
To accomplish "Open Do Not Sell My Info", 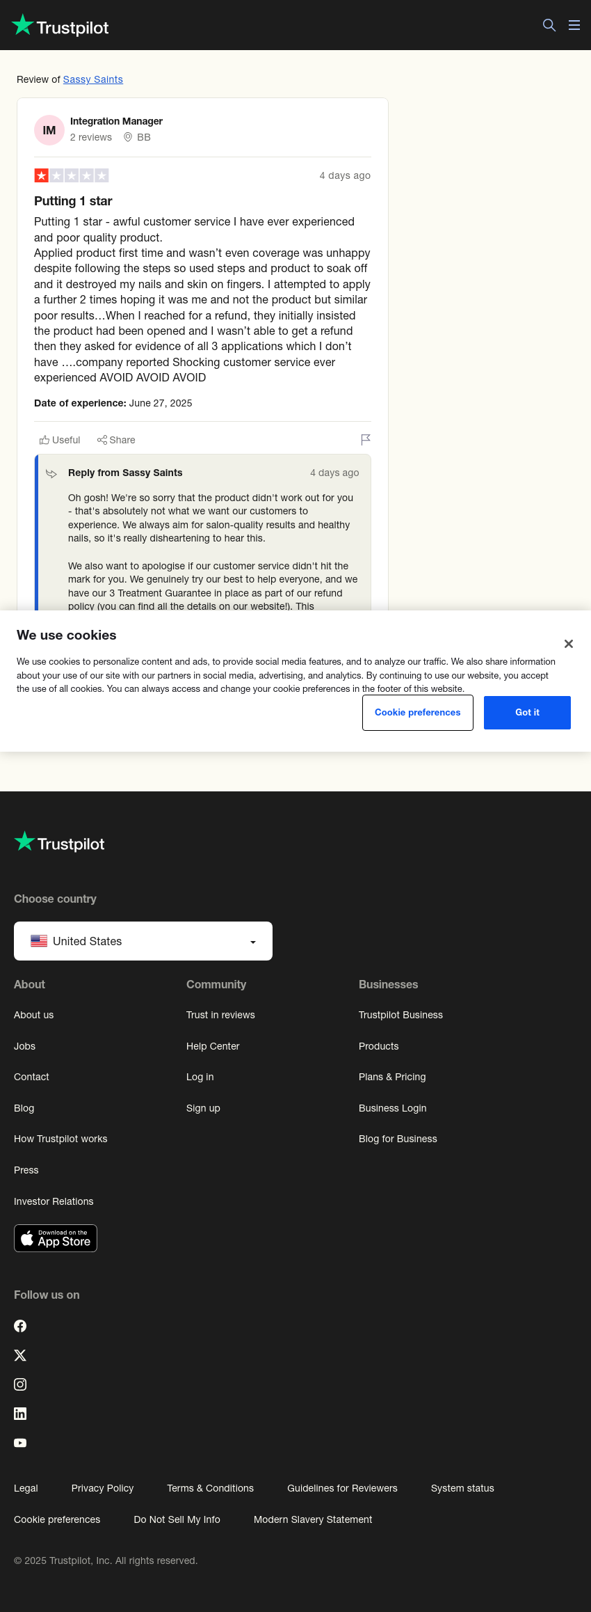I will pyautogui.click(x=177, y=1519).
